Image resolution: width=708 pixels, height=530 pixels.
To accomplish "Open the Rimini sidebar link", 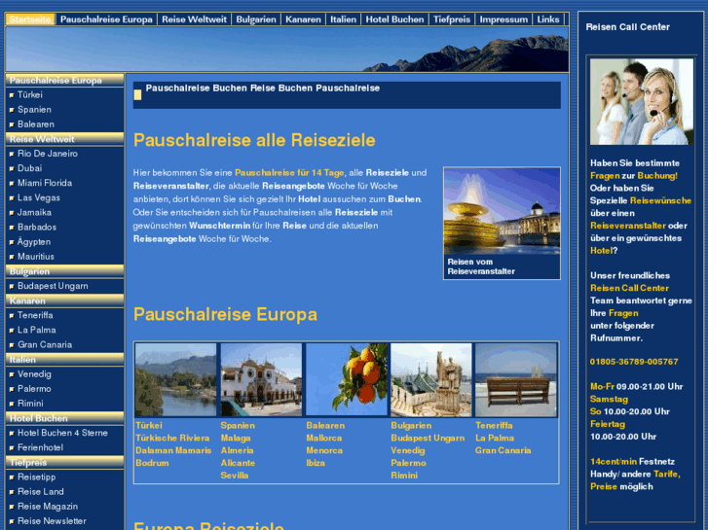I will pyautogui.click(x=30, y=404).
